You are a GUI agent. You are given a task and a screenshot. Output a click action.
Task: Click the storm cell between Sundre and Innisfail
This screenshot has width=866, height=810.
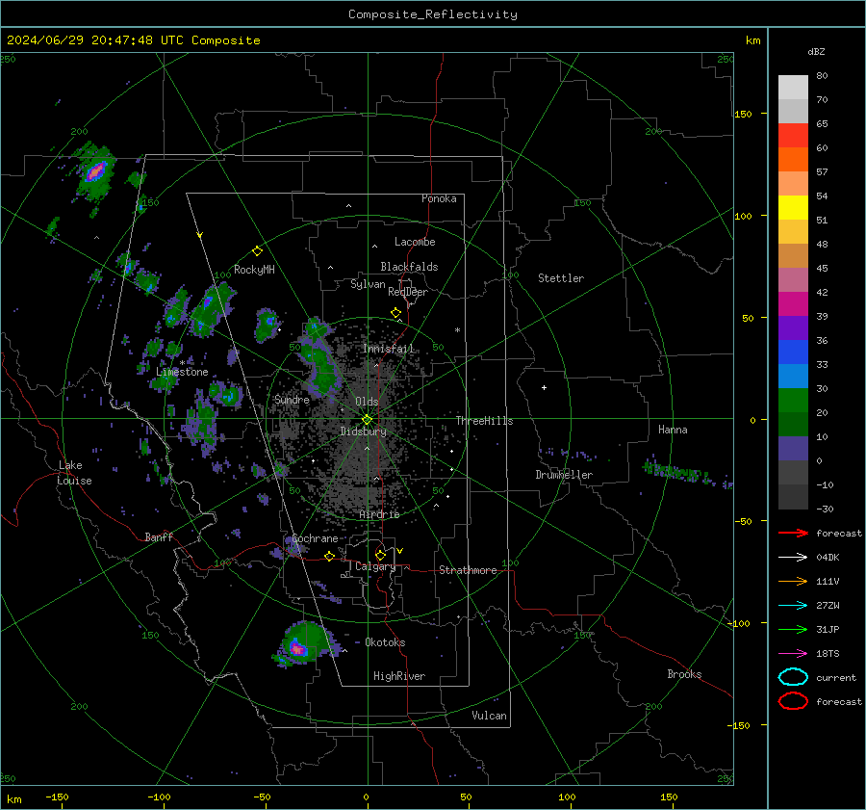(x=318, y=357)
